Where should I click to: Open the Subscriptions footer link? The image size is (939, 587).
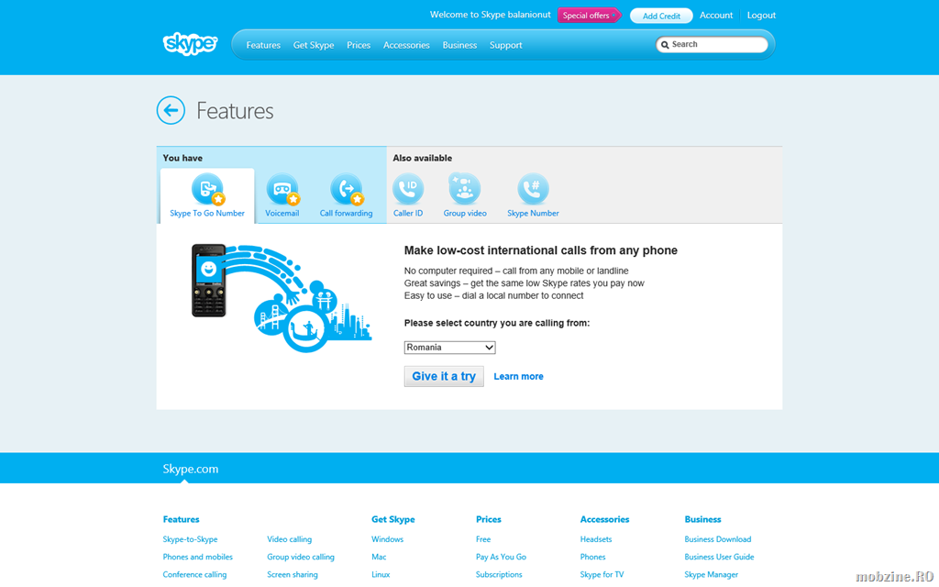click(x=499, y=574)
